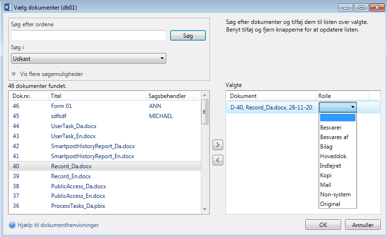387x237 pixels.
Task: Select 'Besvarer' from the role list
Action: [x=331, y=128]
